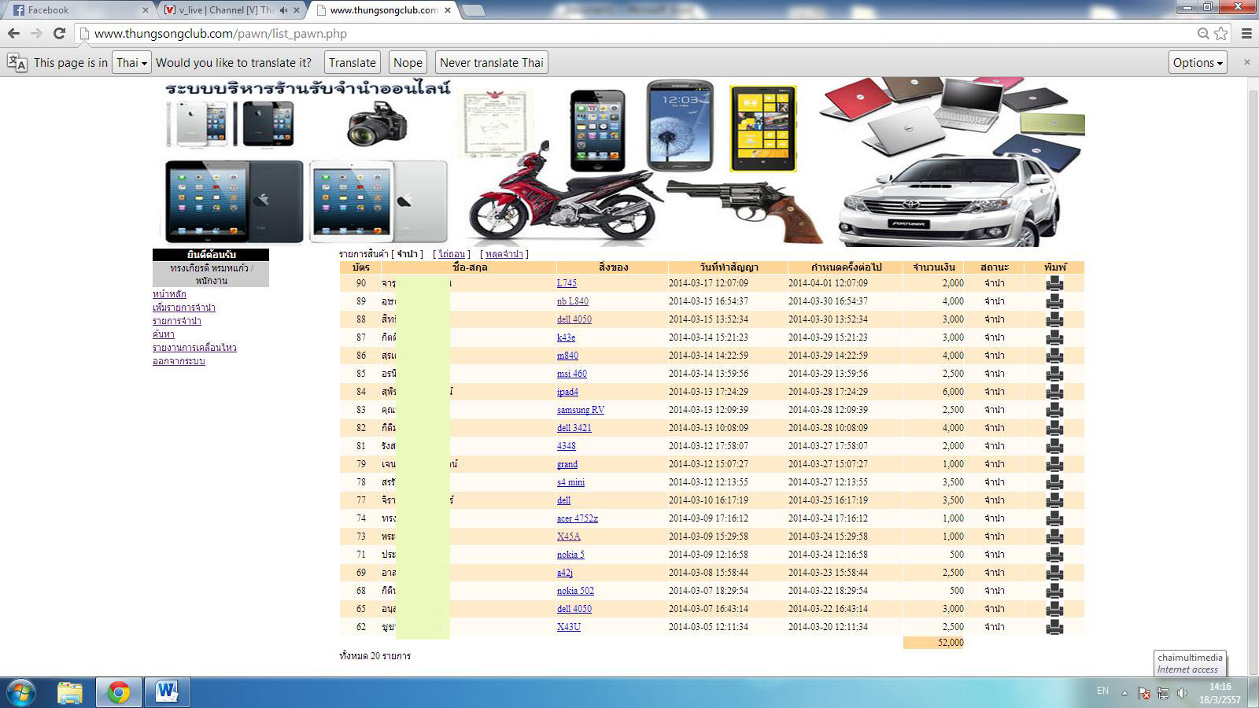The width and height of the screenshot is (1259, 708).
Task: Click the volume speaker tray icon
Action: pos(1182,693)
